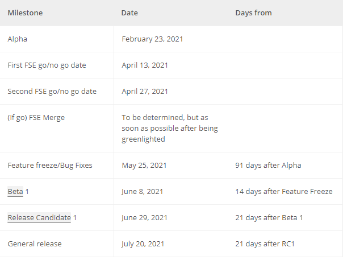Viewport: 343px width, 260px height.
Task: Select the Alpha milestone cell
Action: coord(17,39)
